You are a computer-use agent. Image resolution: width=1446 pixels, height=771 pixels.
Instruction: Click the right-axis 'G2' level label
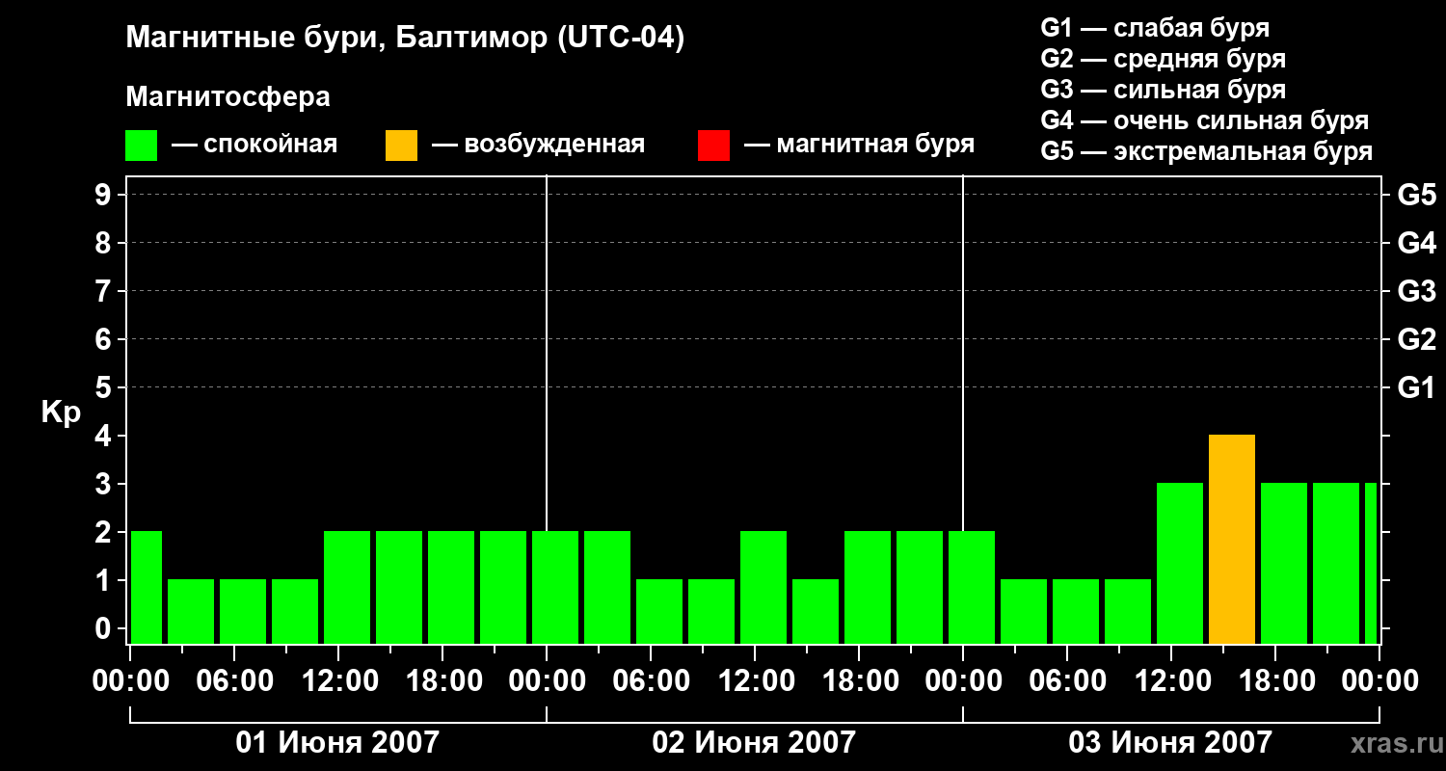pyautogui.click(x=1416, y=339)
